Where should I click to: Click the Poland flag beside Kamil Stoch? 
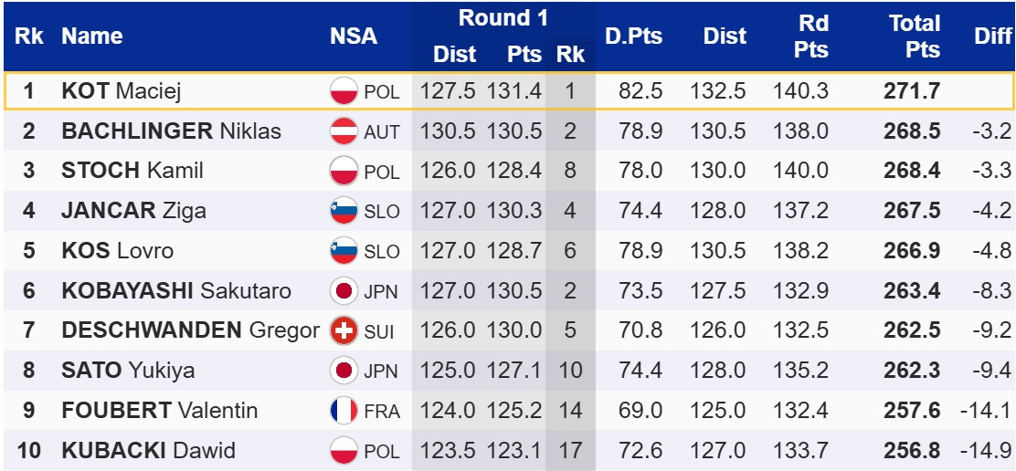pos(344,171)
